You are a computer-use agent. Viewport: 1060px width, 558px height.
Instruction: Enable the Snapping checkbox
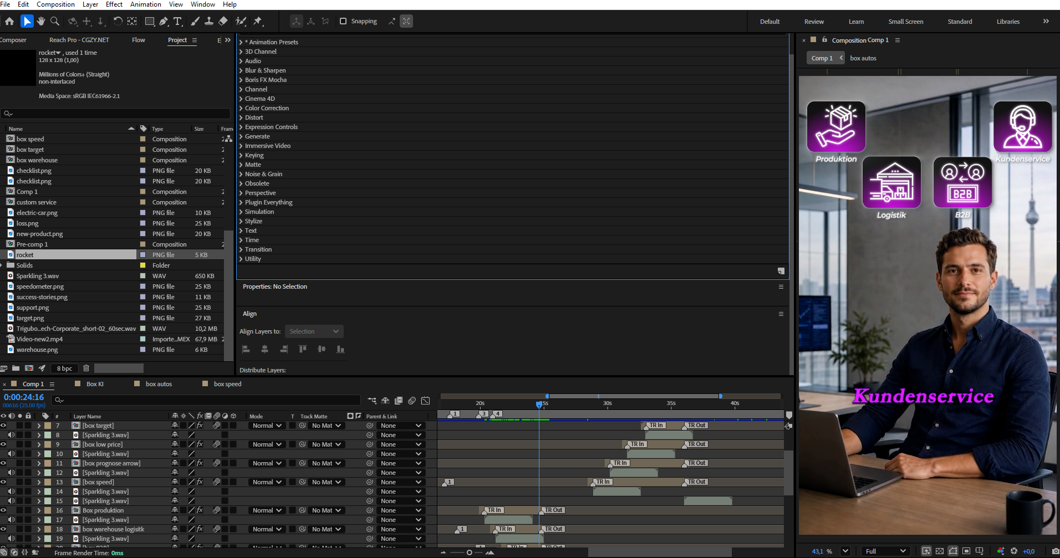point(343,21)
